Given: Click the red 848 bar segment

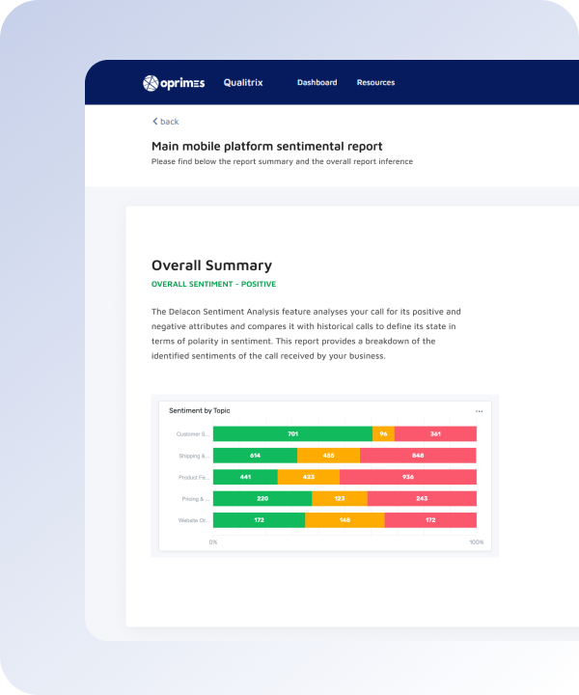Looking at the screenshot, I should click(418, 456).
